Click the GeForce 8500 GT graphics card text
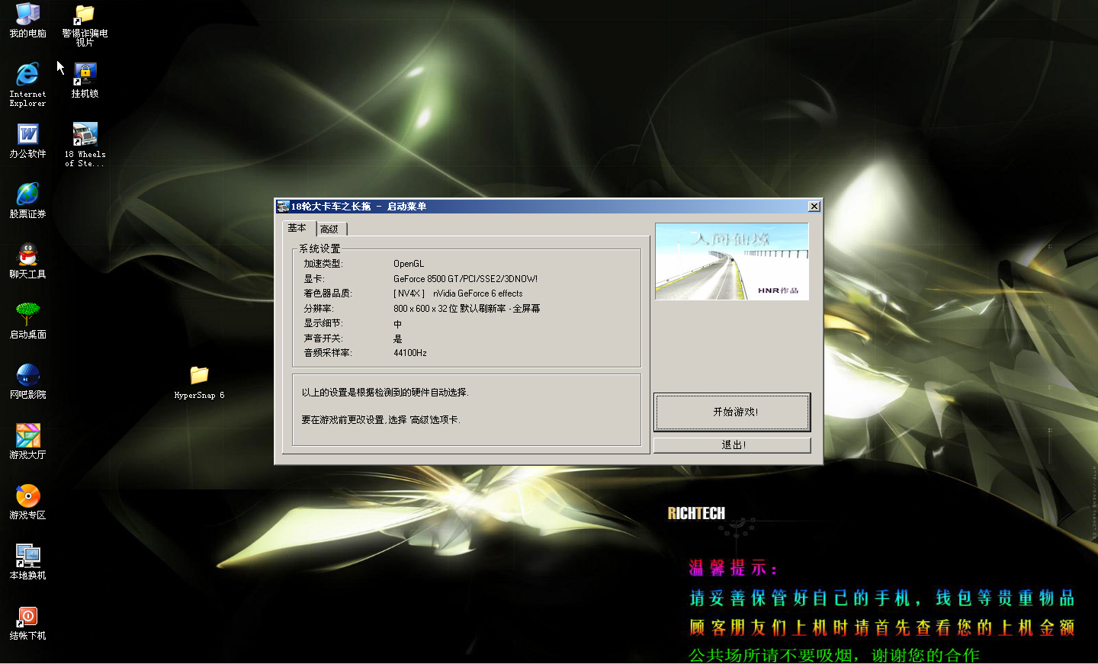The width and height of the screenshot is (1098, 664). click(x=465, y=279)
